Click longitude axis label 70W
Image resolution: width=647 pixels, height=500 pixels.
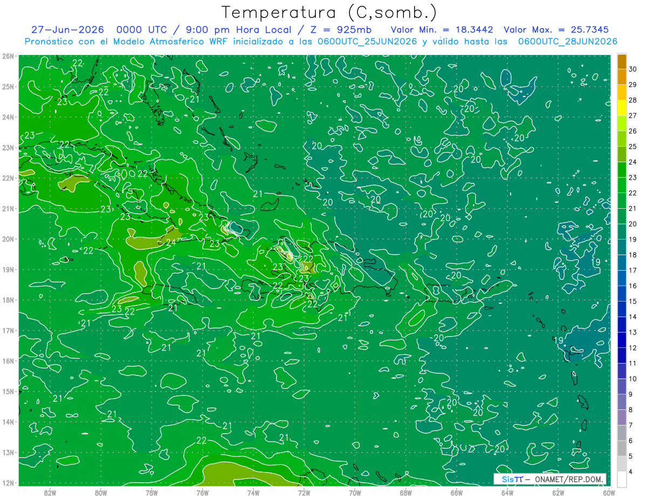pyautogui.click(x=355, y=492)
